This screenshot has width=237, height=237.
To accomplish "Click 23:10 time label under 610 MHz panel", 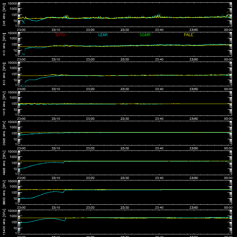I will [56, 89].
